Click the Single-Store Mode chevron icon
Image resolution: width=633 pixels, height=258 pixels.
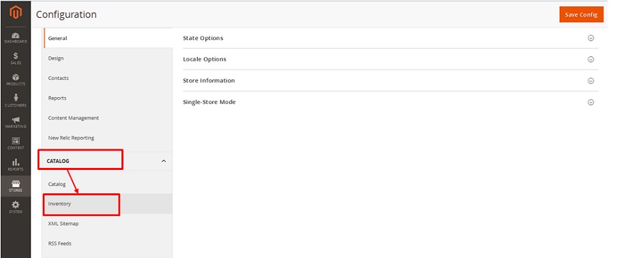tap(591, 103)
